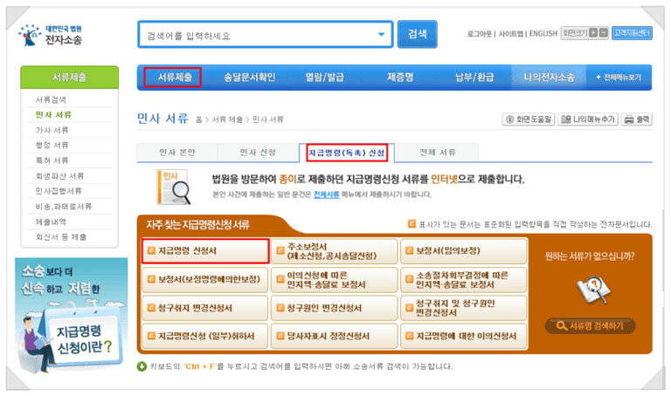Open the 전체서류 hyperlink
Viewport: 671px width, 396px height.
point(326,195)
